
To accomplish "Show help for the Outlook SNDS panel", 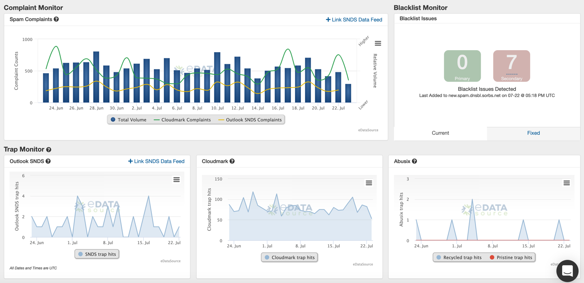I will 48,161.
